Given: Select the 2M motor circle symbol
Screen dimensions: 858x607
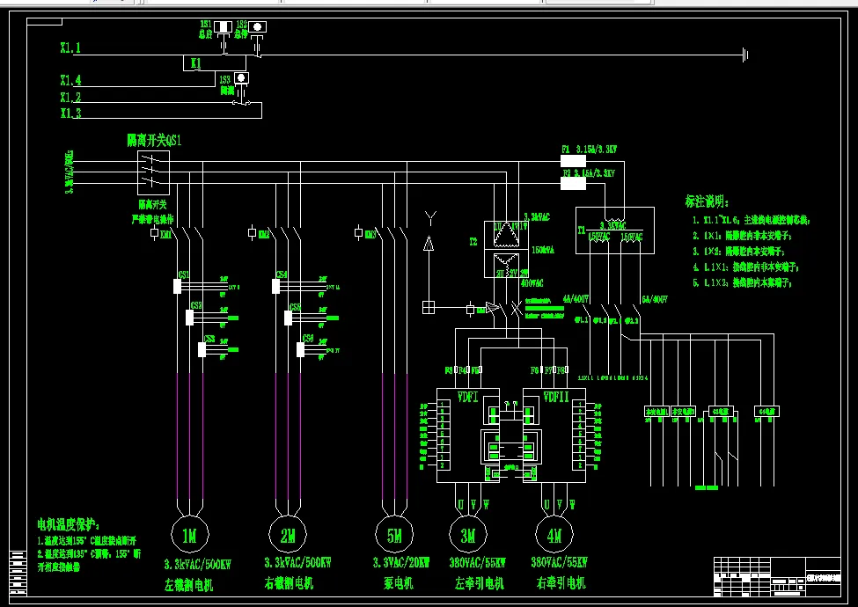Looking at the screenshot, I should 288,535.
